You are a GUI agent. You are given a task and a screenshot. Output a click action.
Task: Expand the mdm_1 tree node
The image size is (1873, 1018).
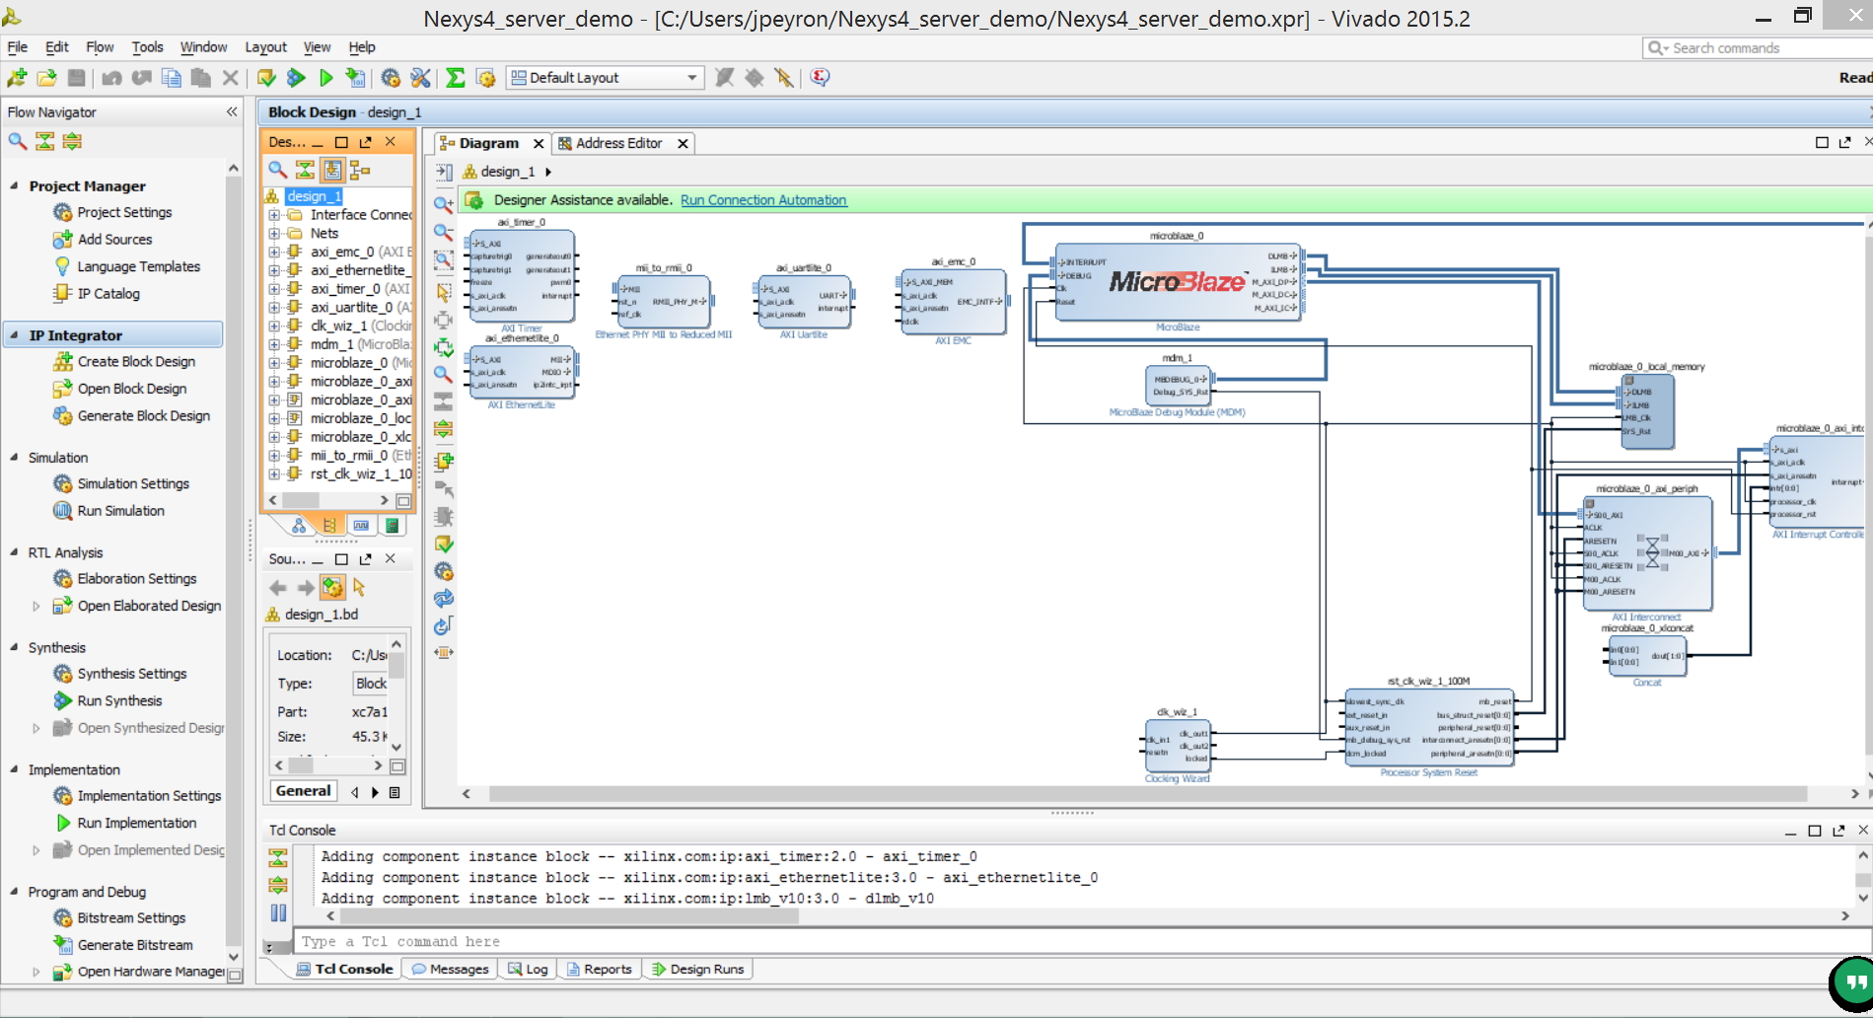(274, 344)
